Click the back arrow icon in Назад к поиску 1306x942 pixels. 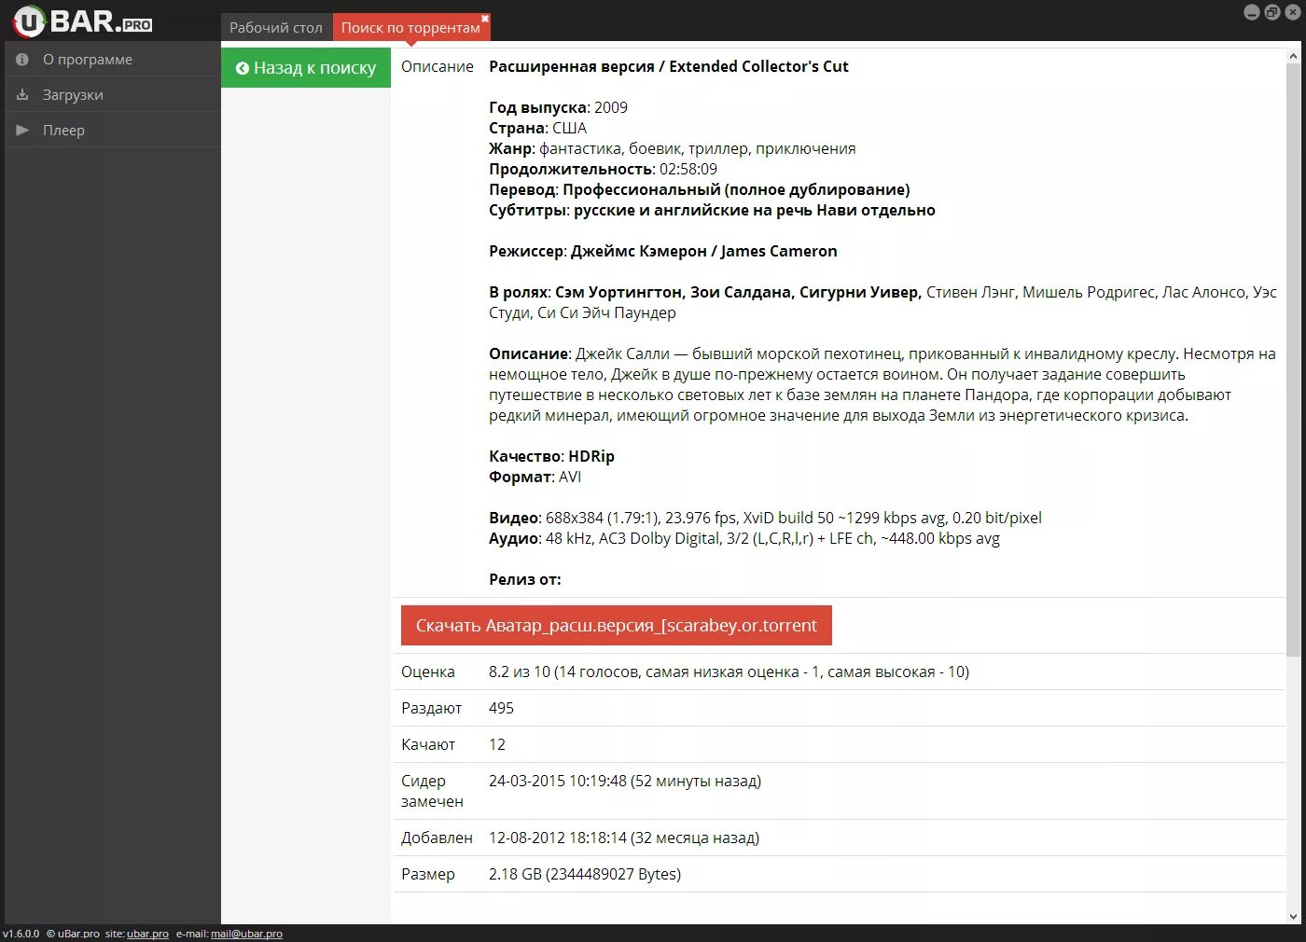243,68
